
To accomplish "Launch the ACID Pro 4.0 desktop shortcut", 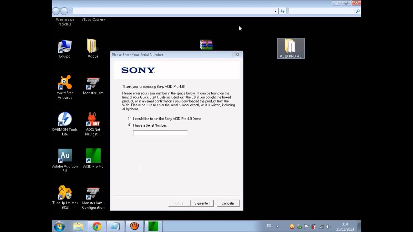I will [x=93, y=159].
